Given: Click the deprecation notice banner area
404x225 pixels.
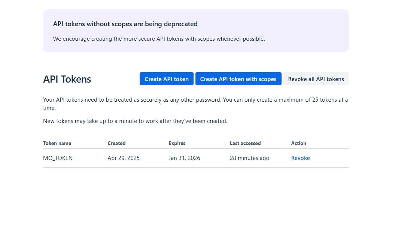Looking at the screenshot, I should pyautogui.click(x=196, y=31).
